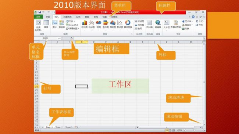Expand the formula bar with its arrow
239x134 pixels.
[204, 38]
